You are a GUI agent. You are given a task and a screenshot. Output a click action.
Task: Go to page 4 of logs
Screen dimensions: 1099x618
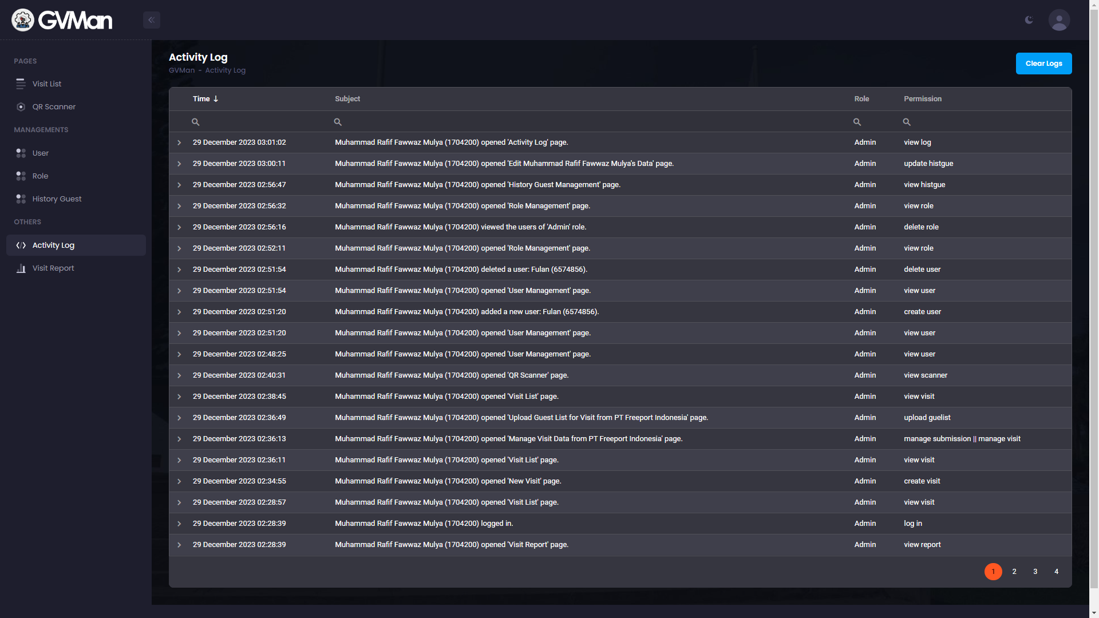pos(1057,572)
